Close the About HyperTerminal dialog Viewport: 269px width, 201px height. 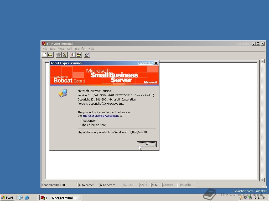[x=156, y=63]
